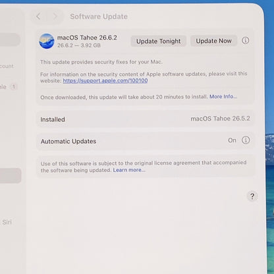This screenshot has width=274, height=274.
Task: Select the highlighted sidebar item
Action: point(11,176)
